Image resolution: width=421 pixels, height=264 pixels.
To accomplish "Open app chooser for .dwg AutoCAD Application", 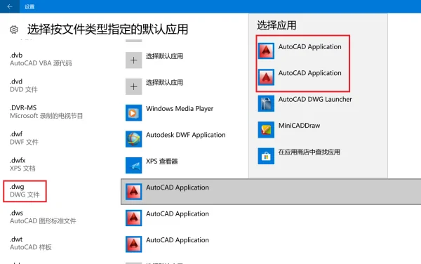I will (x=271, y=192).
